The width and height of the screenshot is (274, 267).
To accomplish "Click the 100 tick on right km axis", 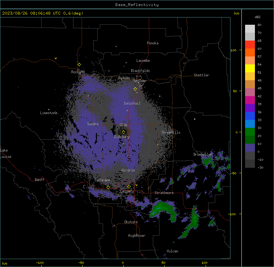I will [233, 50].
